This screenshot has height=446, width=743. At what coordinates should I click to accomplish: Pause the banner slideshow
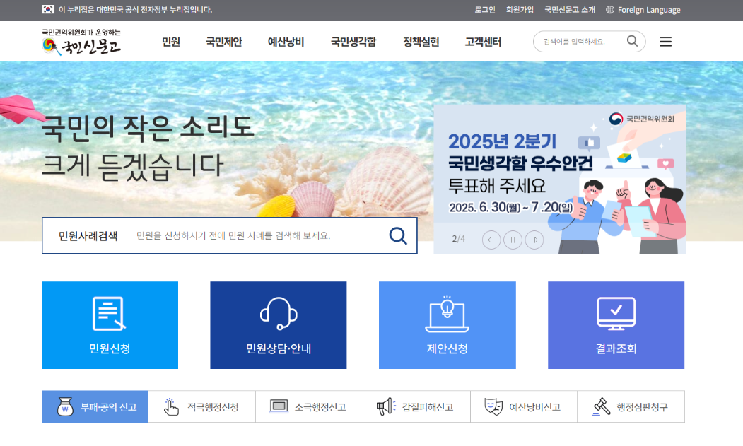click(x=513, y=240)
